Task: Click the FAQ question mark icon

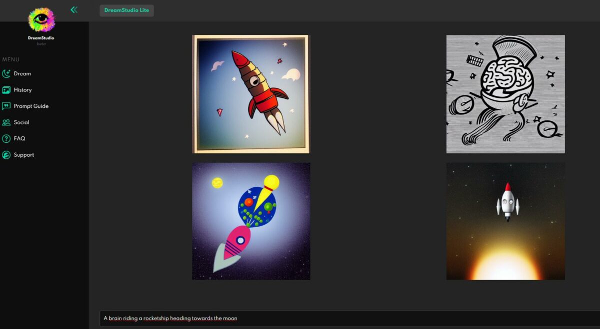Action: coord(6,139)
